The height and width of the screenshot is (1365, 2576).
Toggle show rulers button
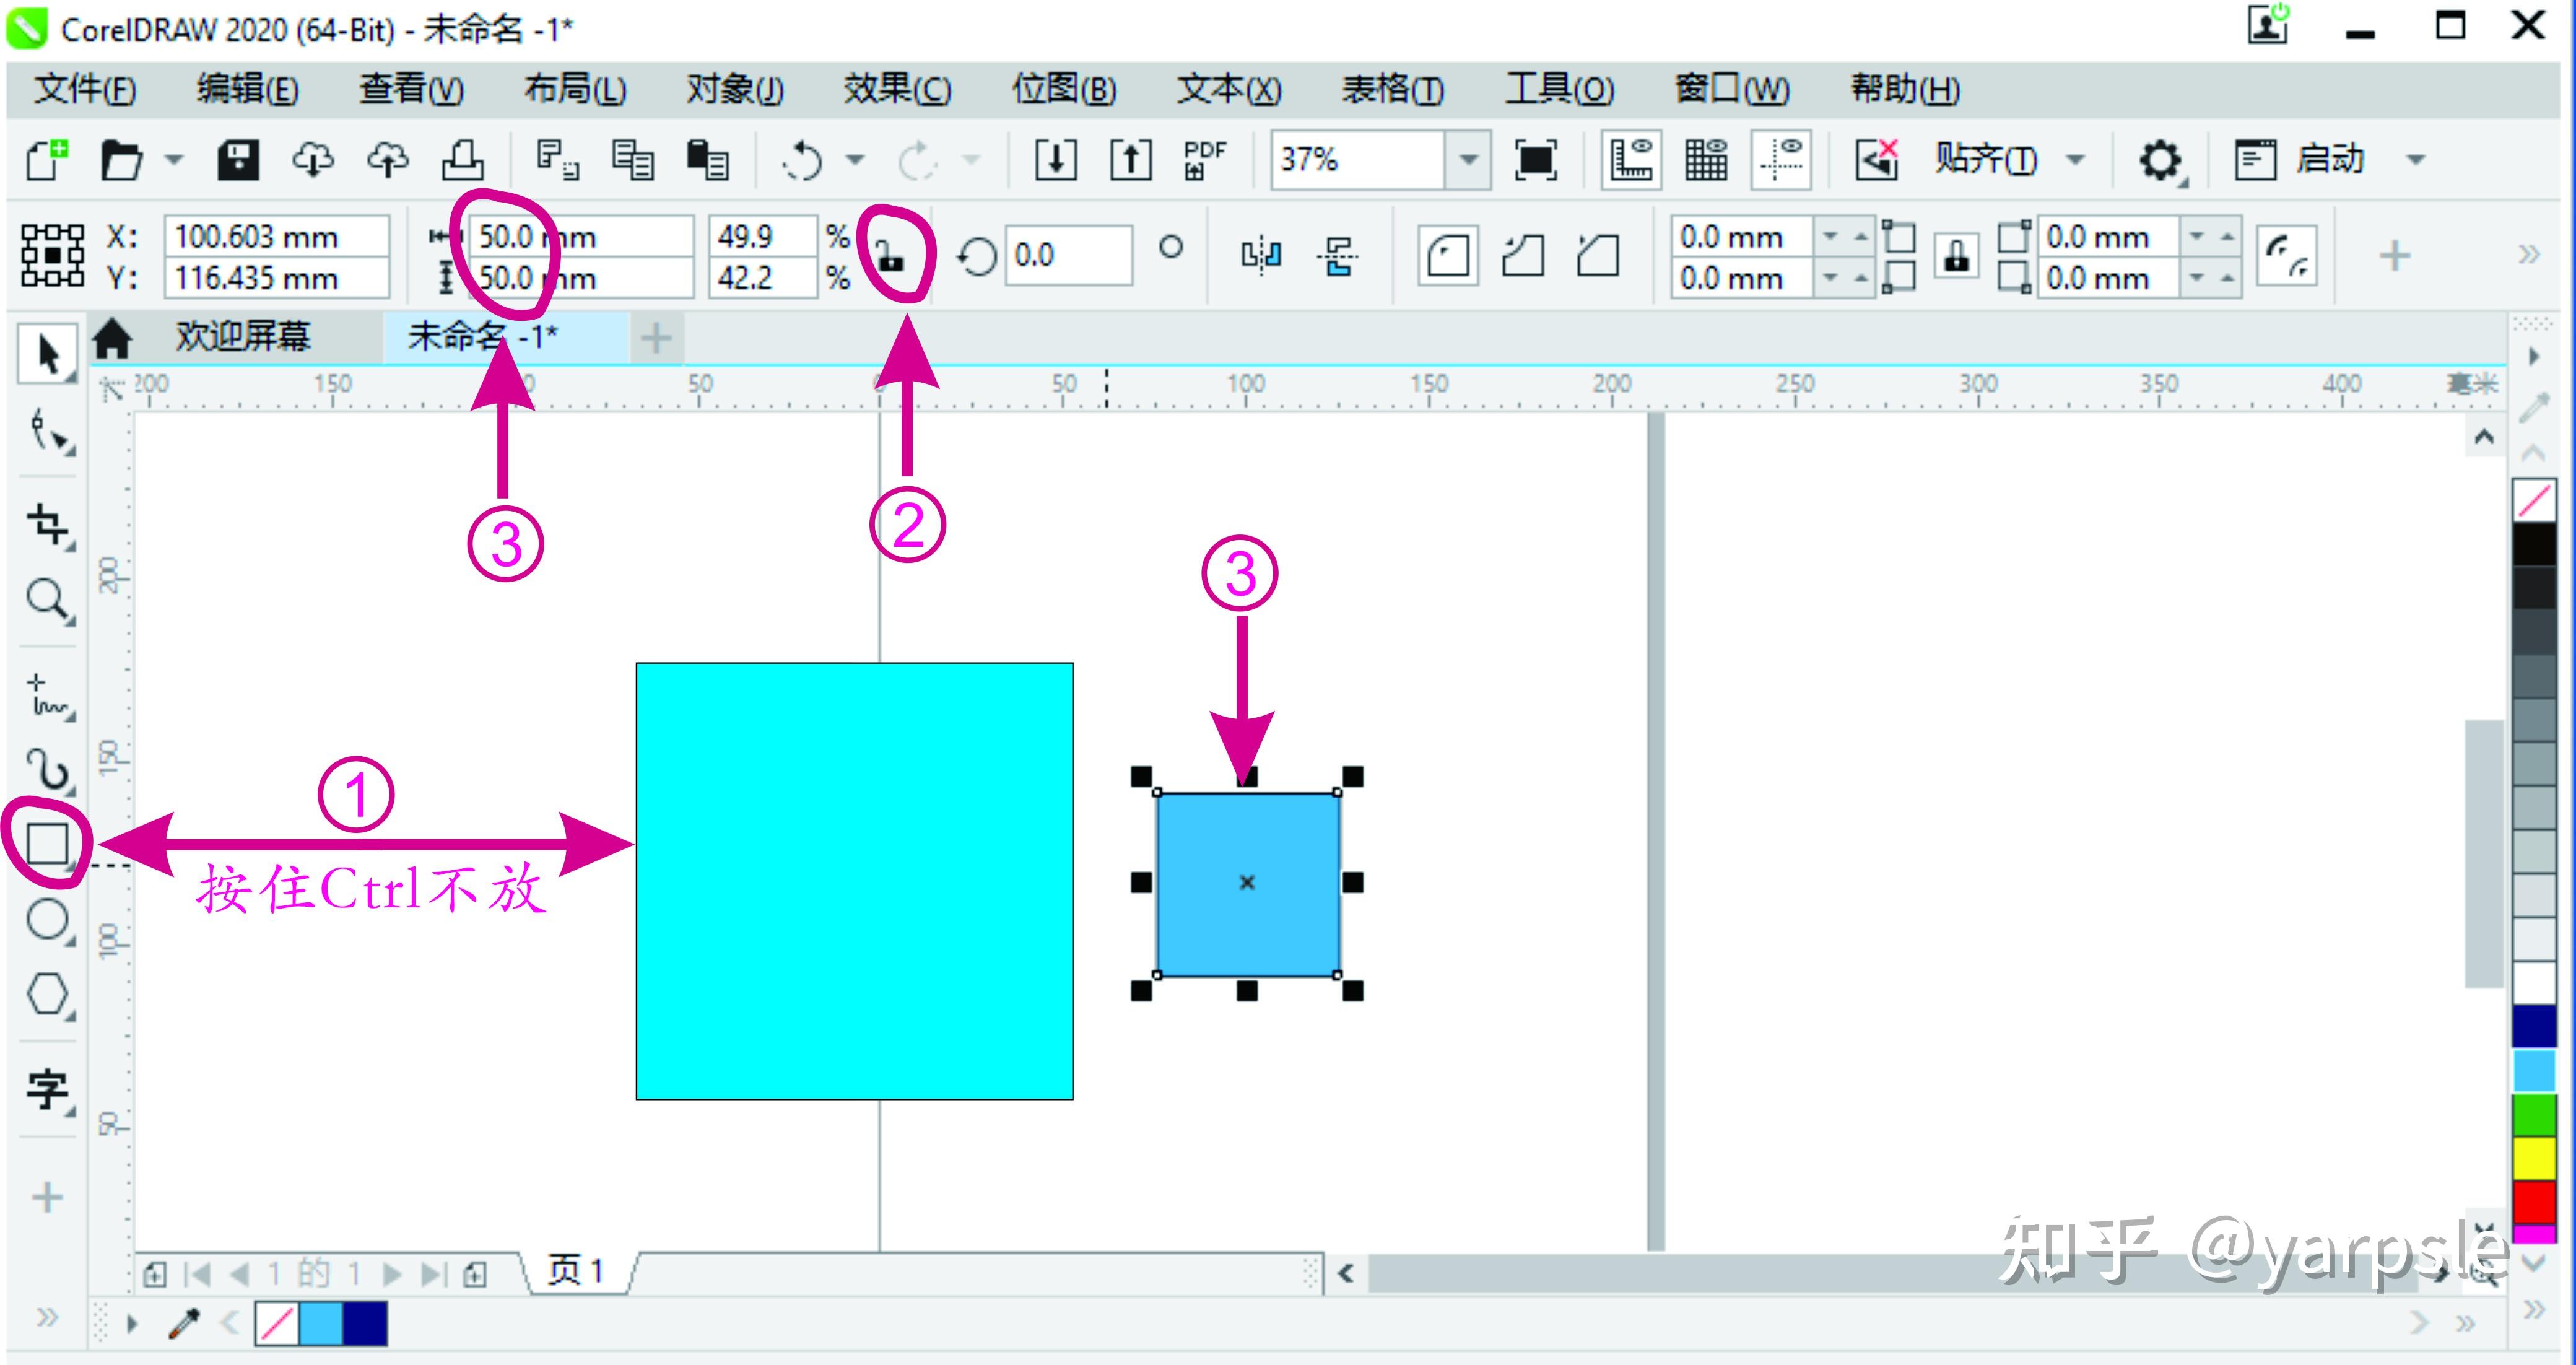coord(1631,160)
